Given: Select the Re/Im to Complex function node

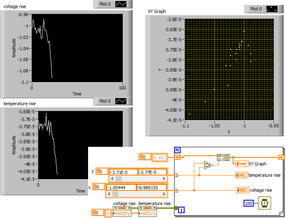Looking at the screenshot, I should pyautogui.click(x=208, y=165).
